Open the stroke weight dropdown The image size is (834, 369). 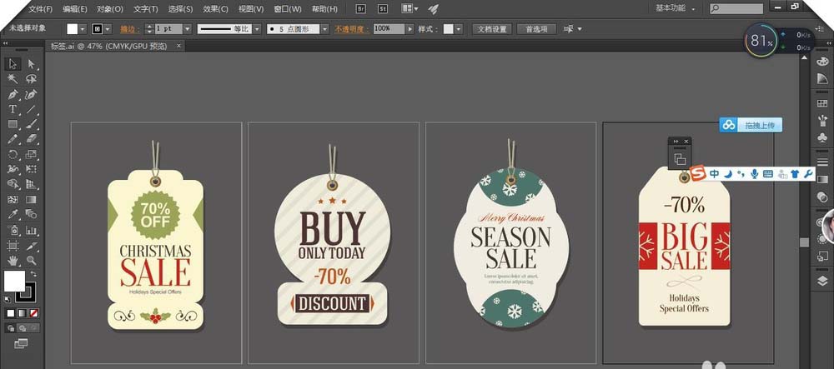[187, 28]
